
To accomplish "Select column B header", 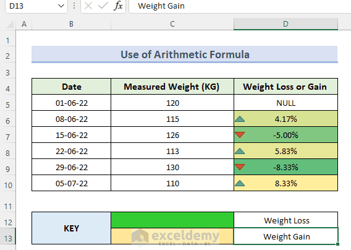I will pyautogui.click(x=71, y=24).
